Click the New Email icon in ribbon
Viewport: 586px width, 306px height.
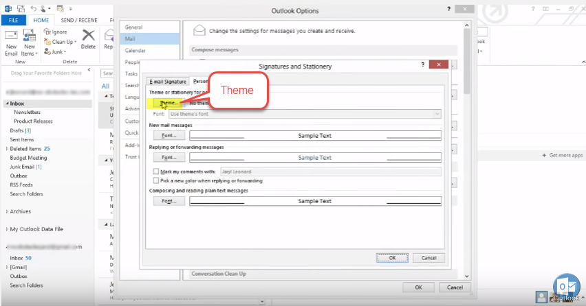click(11, 36)
